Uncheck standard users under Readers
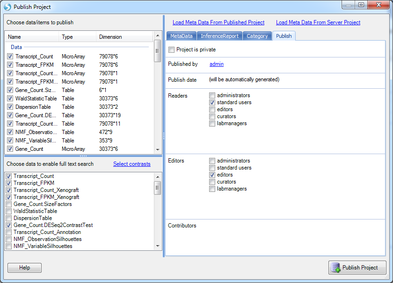Image resolution: width=393 pixels, height=283 pixels. coord(212,102)
